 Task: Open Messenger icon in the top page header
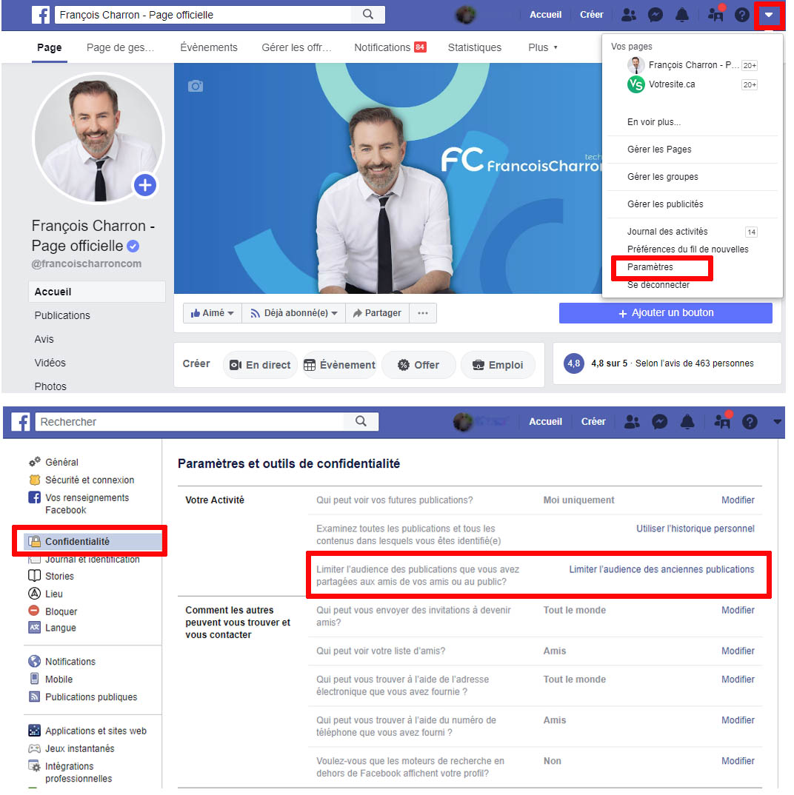(x=655, y=15)
